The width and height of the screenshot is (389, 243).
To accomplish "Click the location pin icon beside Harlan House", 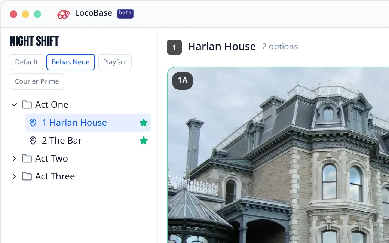I will tap(33, 123).
